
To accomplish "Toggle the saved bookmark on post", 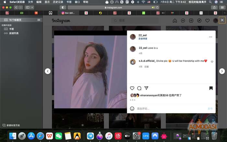I will click(x=211, y=88).
